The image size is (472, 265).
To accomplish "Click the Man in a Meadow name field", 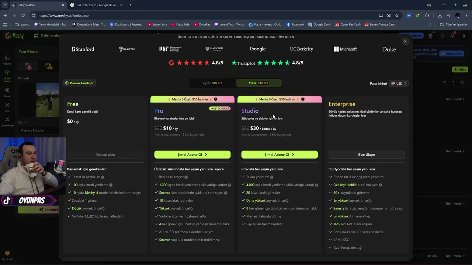I will click(38, 130).
